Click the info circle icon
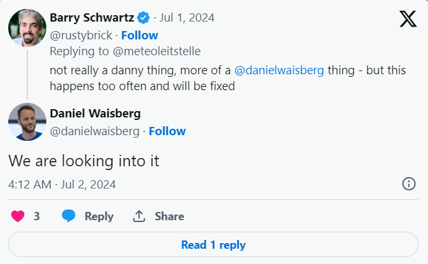This screenshot has width=428, height=264. 409,184
